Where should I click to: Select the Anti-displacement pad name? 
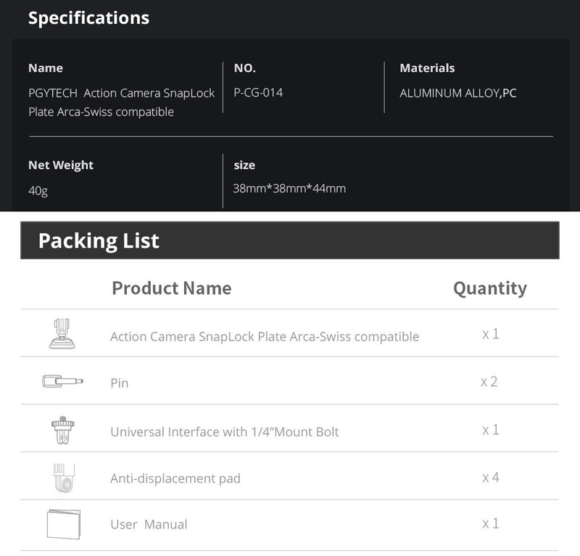click(x=175, y=478)
